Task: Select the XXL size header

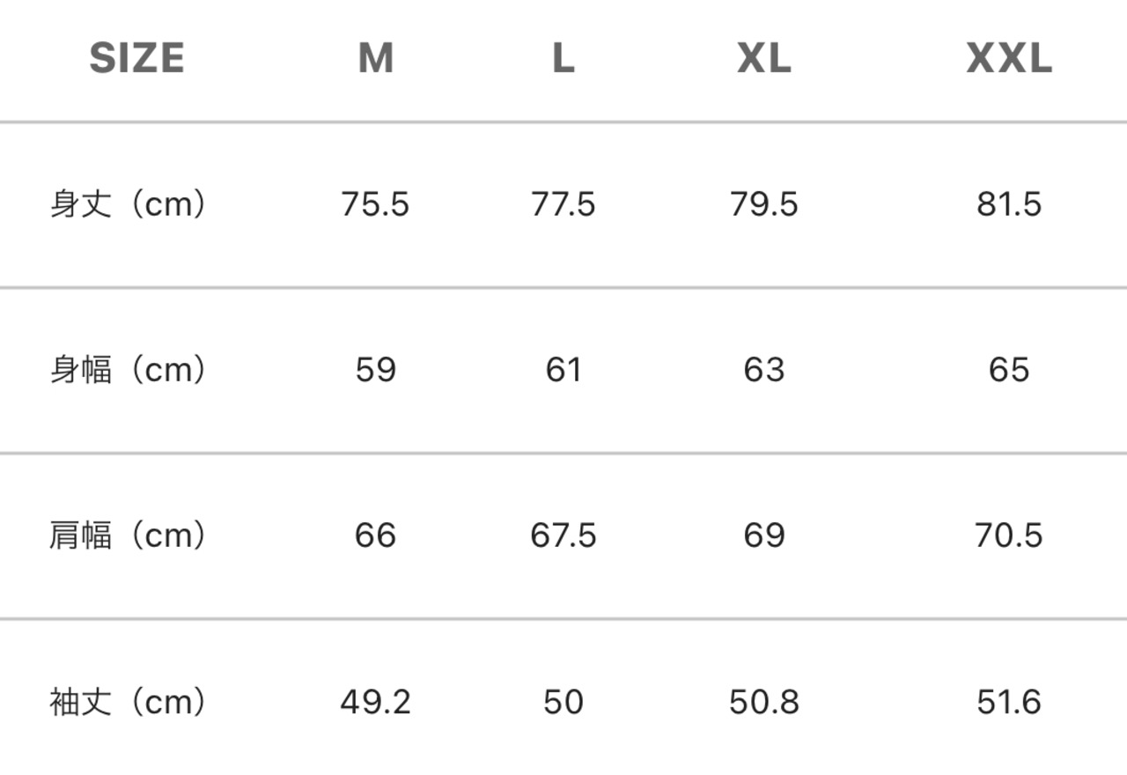Action: click(1009, 58)
